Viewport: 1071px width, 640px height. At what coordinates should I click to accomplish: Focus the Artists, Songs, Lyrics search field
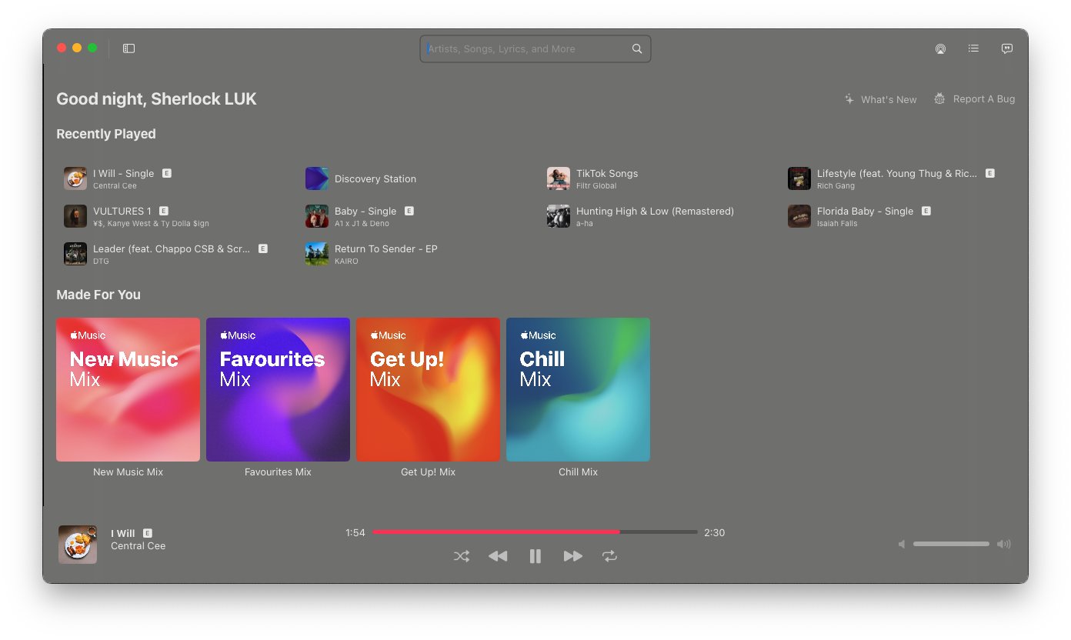point(535,48)
